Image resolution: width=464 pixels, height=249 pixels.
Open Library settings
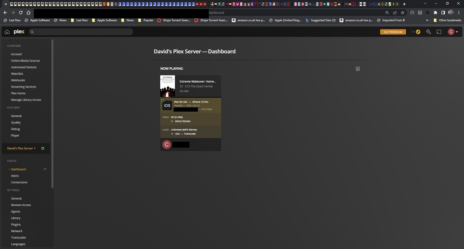coord(16,218)
